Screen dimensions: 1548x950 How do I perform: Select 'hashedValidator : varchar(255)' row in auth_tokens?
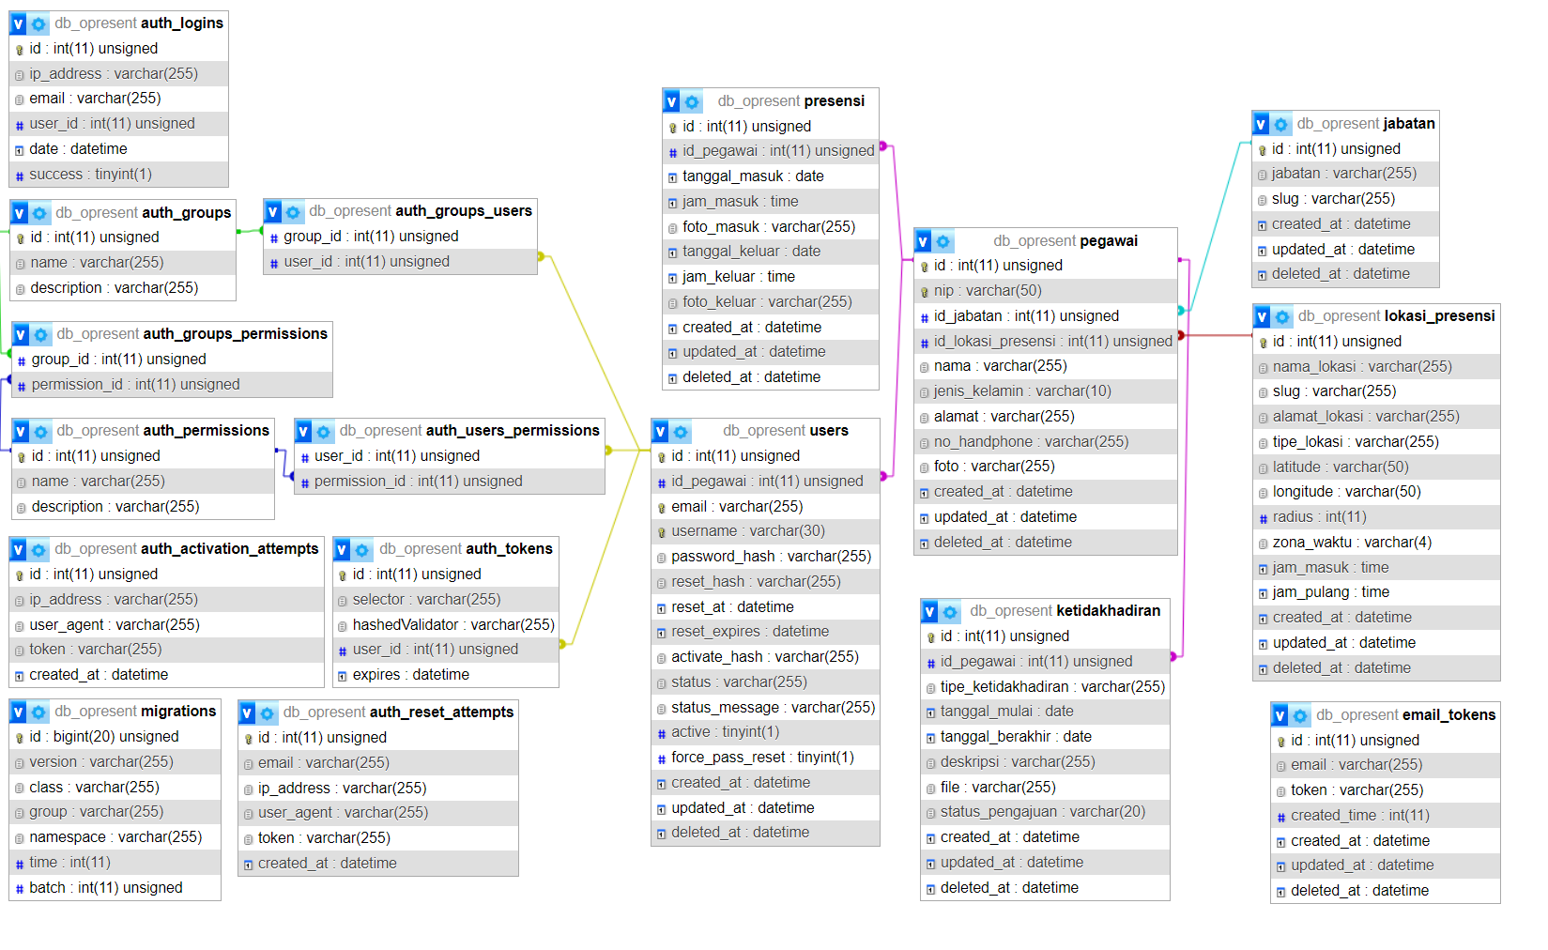click(x=446, y=625)
